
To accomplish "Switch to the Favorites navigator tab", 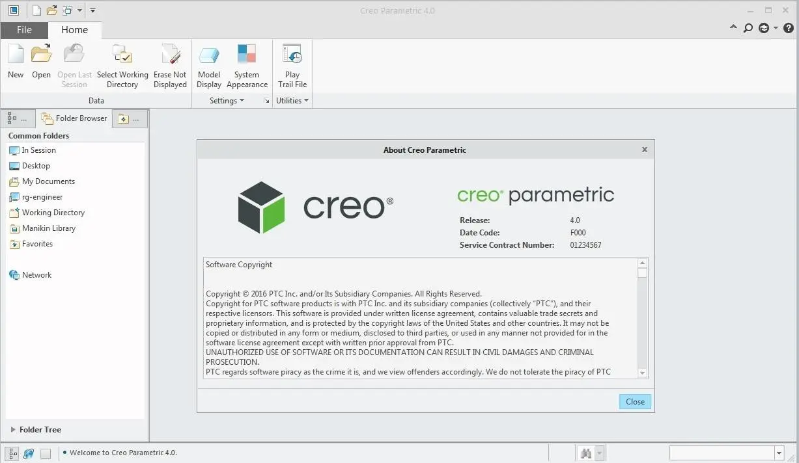I will coord(130,118).
